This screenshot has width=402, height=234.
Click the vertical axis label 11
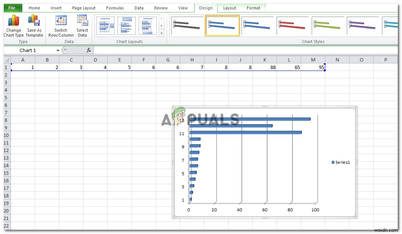coord(181,134)
